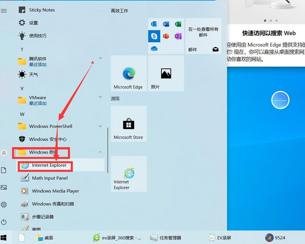Open the Skype tile in Office group

pos(154,36)
